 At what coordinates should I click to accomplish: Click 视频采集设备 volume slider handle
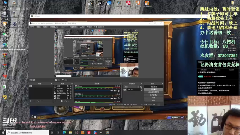click(112, 98)
